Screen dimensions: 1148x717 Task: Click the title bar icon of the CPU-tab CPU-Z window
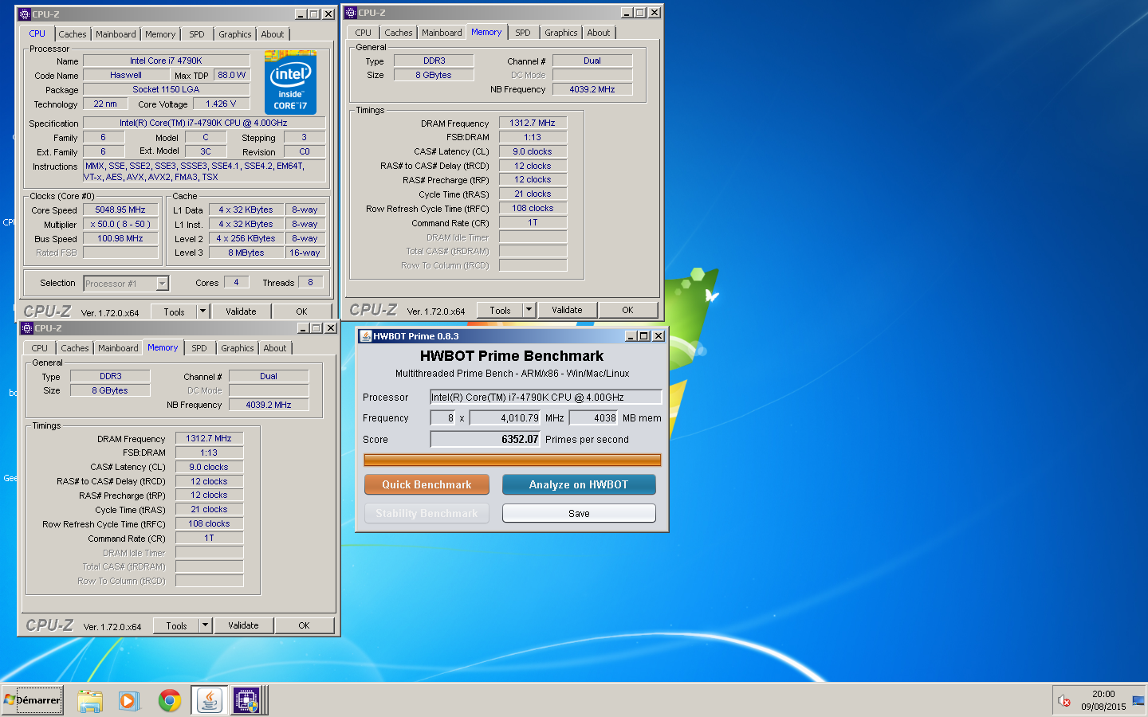pos(25,14)
